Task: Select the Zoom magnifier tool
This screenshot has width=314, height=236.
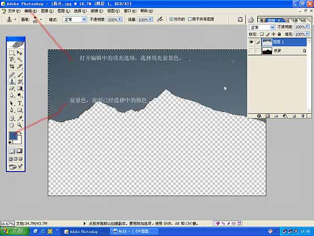Action: (19, 125)
